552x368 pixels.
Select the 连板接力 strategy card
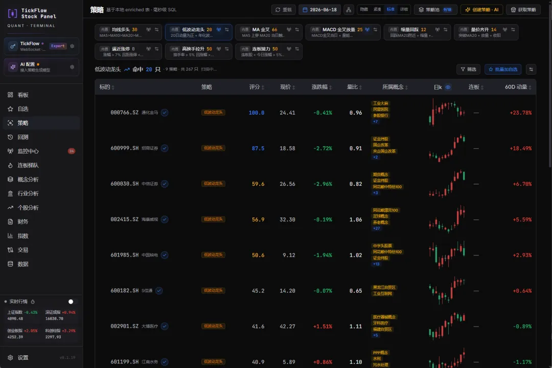click(x=269, y=52)
